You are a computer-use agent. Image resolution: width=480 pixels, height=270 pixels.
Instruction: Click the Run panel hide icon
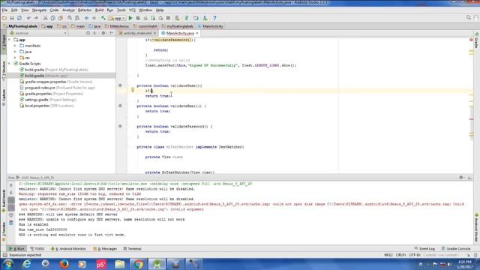click(469, 177)
